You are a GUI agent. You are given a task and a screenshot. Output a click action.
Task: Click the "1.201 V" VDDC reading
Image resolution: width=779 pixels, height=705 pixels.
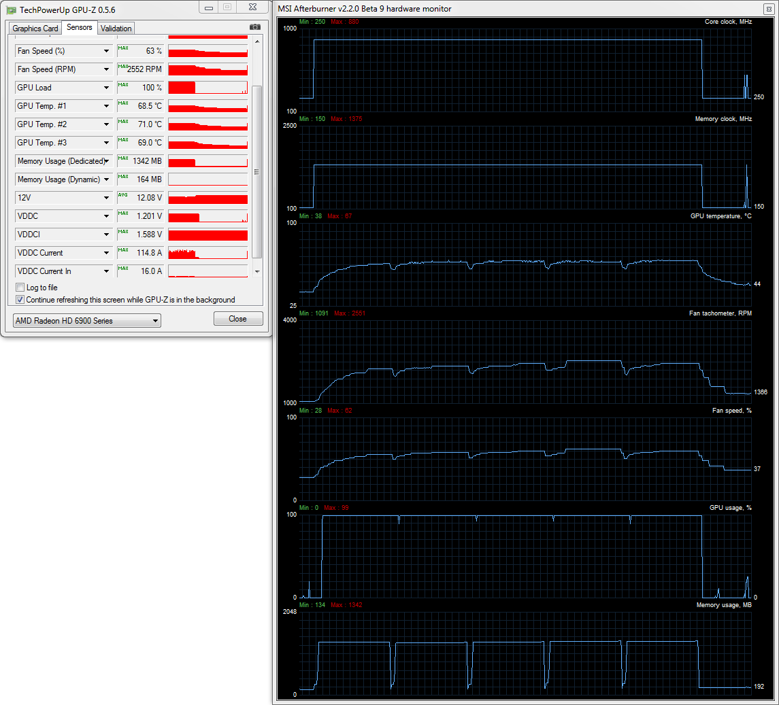(150, 216)
